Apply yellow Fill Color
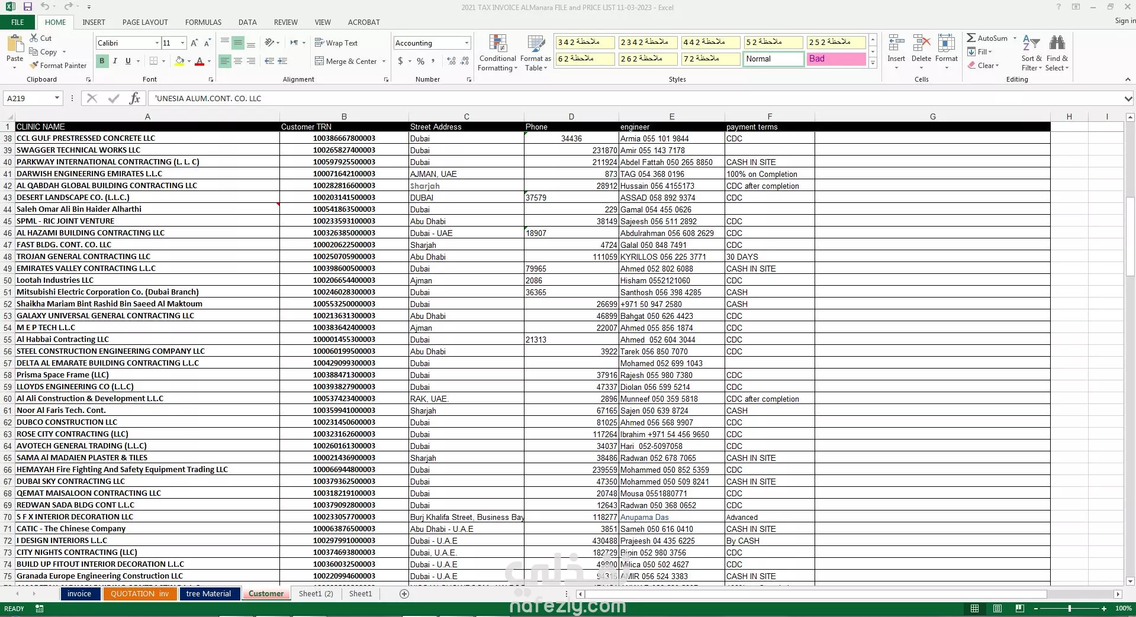Image resolution: width=1136 pixels, height=617 pixels. point(179,61)
